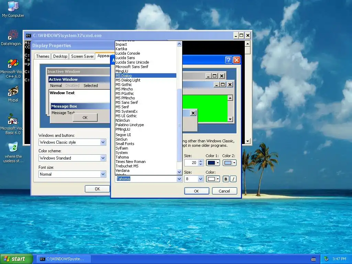
Task: Click the item Size field showing 20
Action: (191, 163)
